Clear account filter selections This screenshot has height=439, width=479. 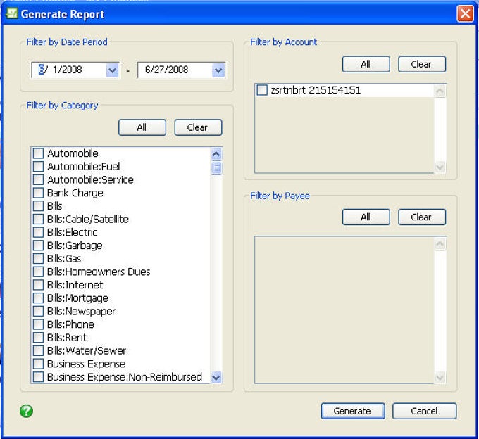click(x=422, y=64)
